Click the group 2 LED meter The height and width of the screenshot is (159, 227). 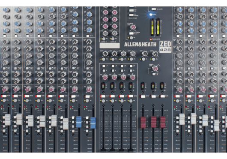(112, 86)
